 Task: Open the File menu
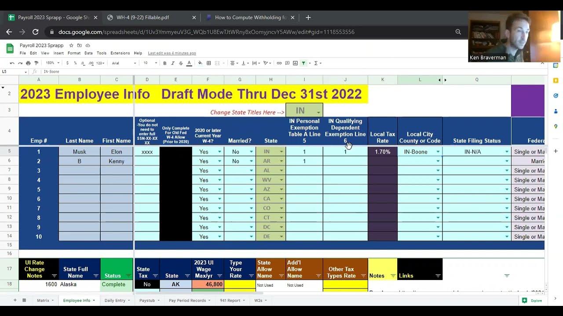tap(23, 53)
